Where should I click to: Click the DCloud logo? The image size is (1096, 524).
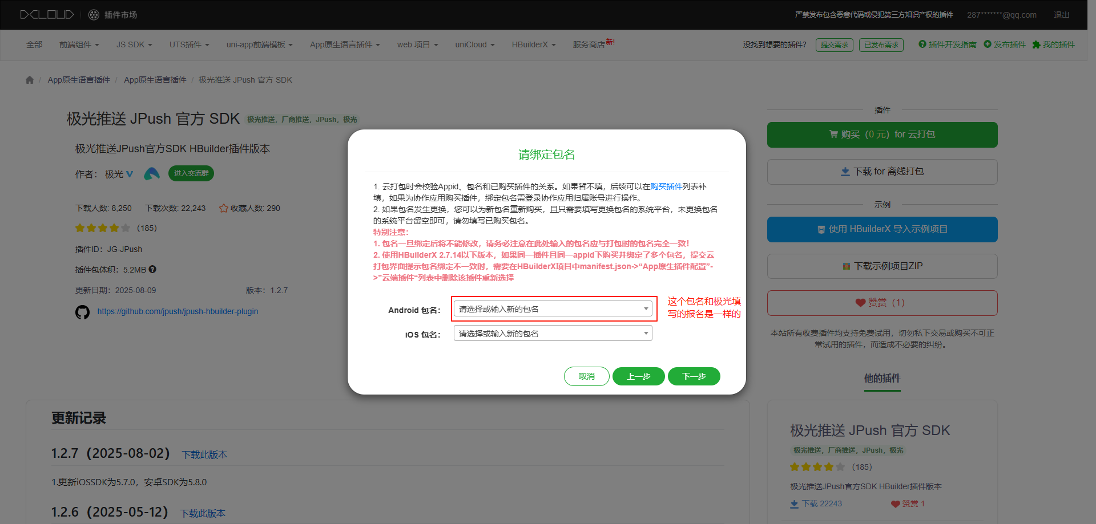point(47,15)
